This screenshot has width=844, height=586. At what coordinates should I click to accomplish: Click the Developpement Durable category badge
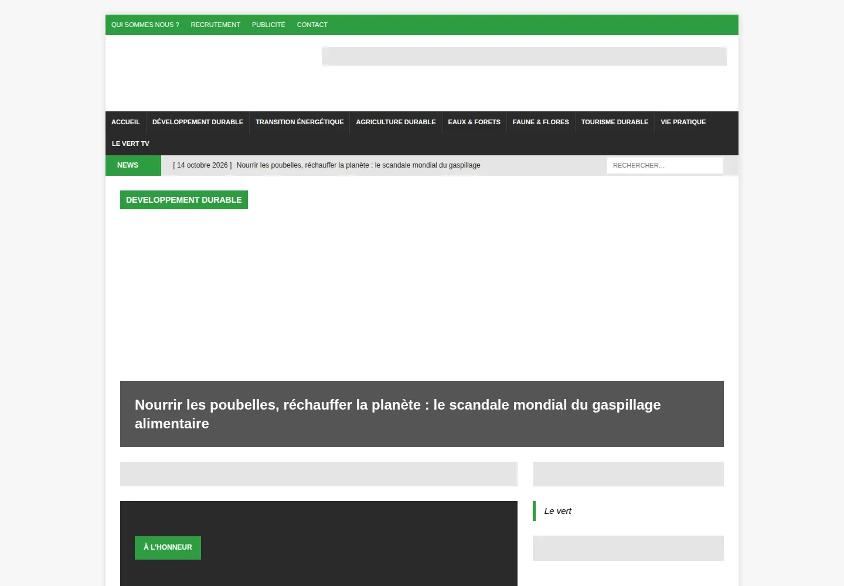pyautogui.click(x=184, y=200)
